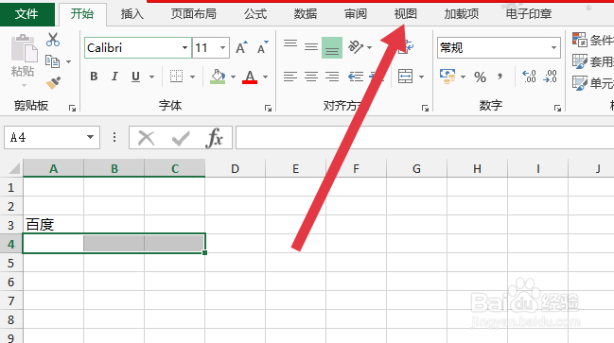Screen dimensions: 614x343
Task: Select column G header
Action: pyautogui.click(x=416, y=168)
